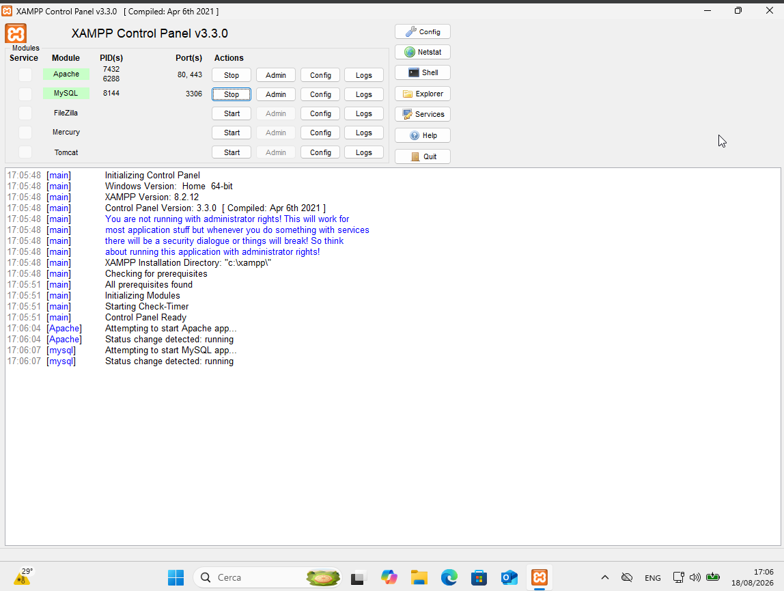Click the XAMPP logo in the header
The height and width of the screenshot is (591, 784).
16,33
